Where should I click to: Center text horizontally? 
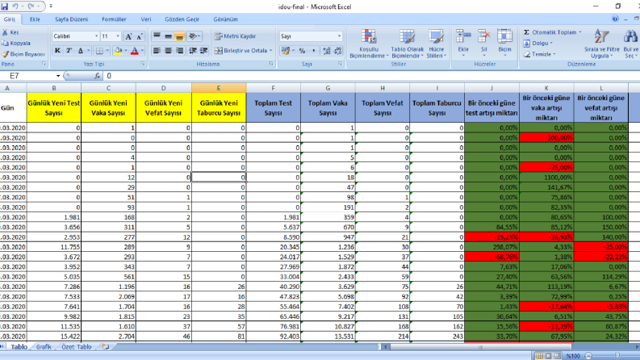(168, 51)
